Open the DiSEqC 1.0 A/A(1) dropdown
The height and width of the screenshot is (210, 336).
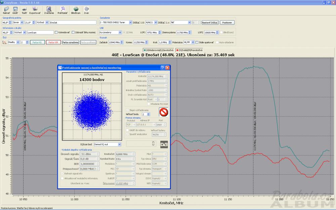[156, 23]
